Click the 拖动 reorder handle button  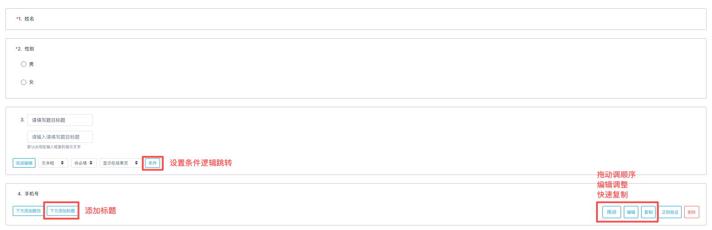click(x=612, y=212)
